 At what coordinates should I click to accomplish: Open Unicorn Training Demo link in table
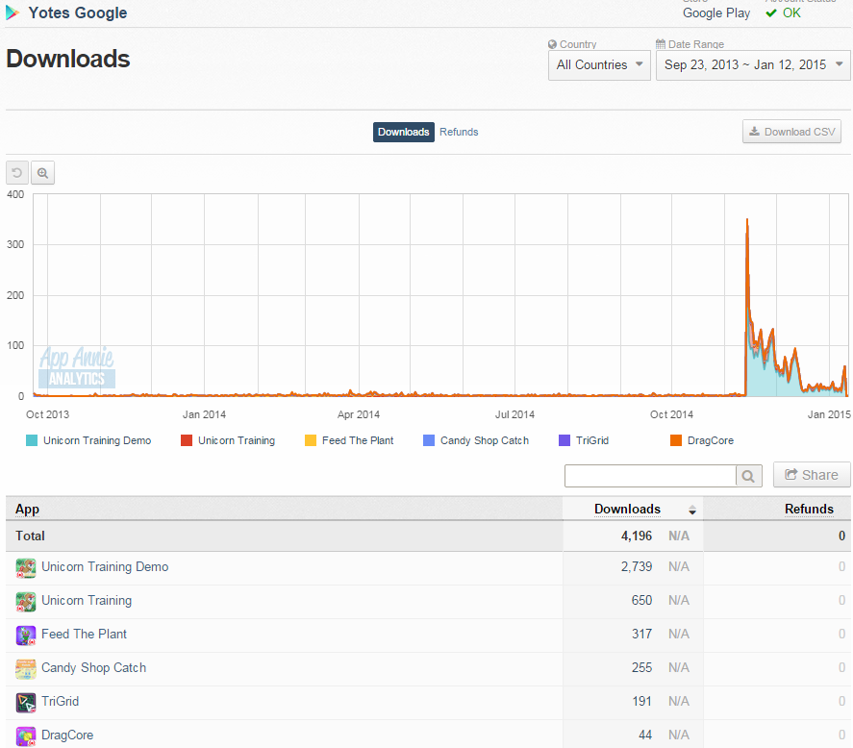[105, 567]
